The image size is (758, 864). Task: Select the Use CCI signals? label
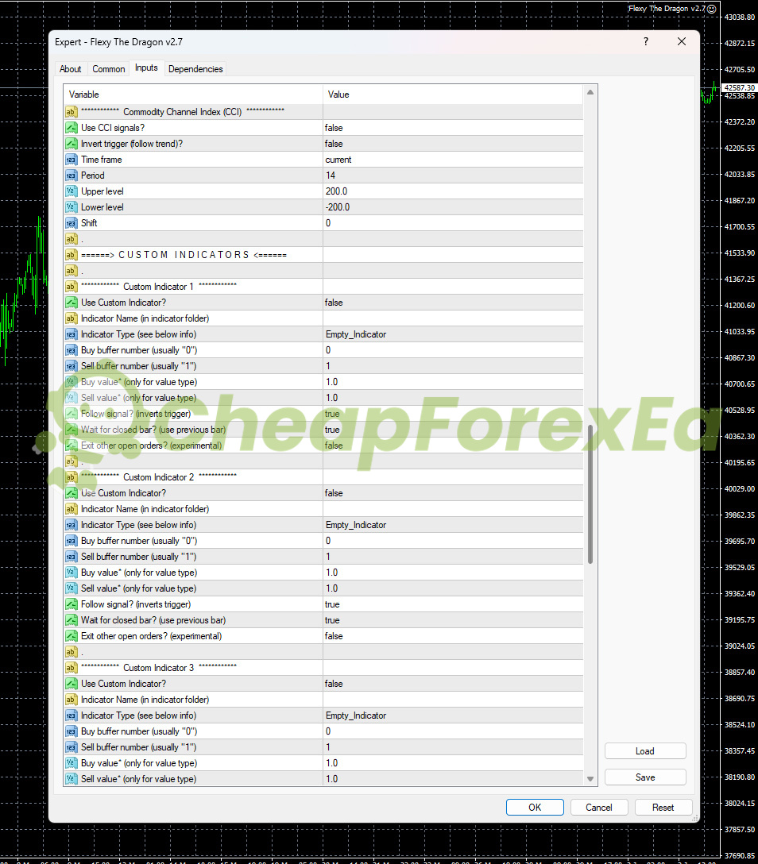click(113, 128)
